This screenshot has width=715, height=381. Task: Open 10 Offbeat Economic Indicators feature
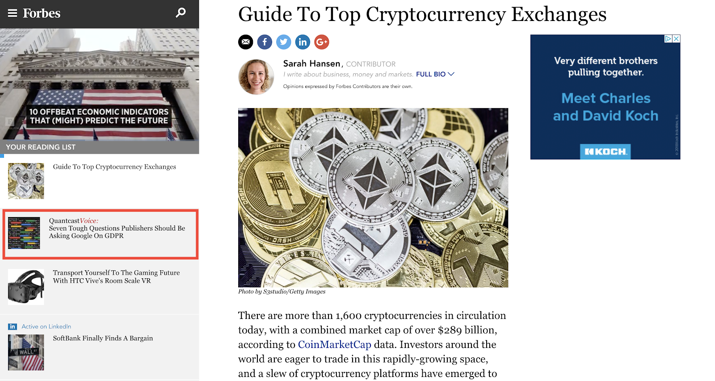point(99,116)
